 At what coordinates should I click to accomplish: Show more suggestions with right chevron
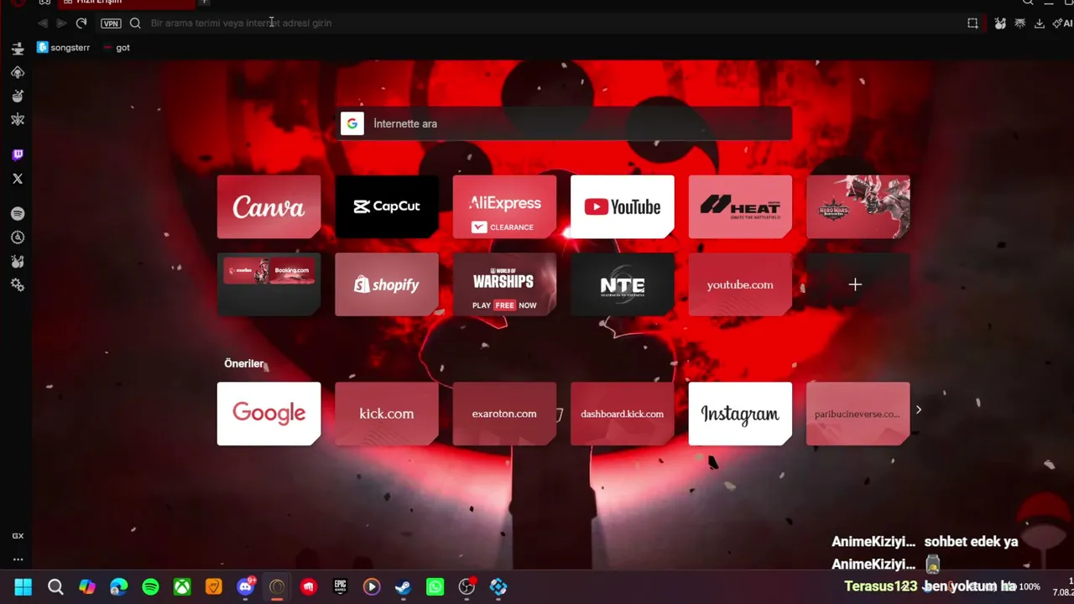[919, 410]
